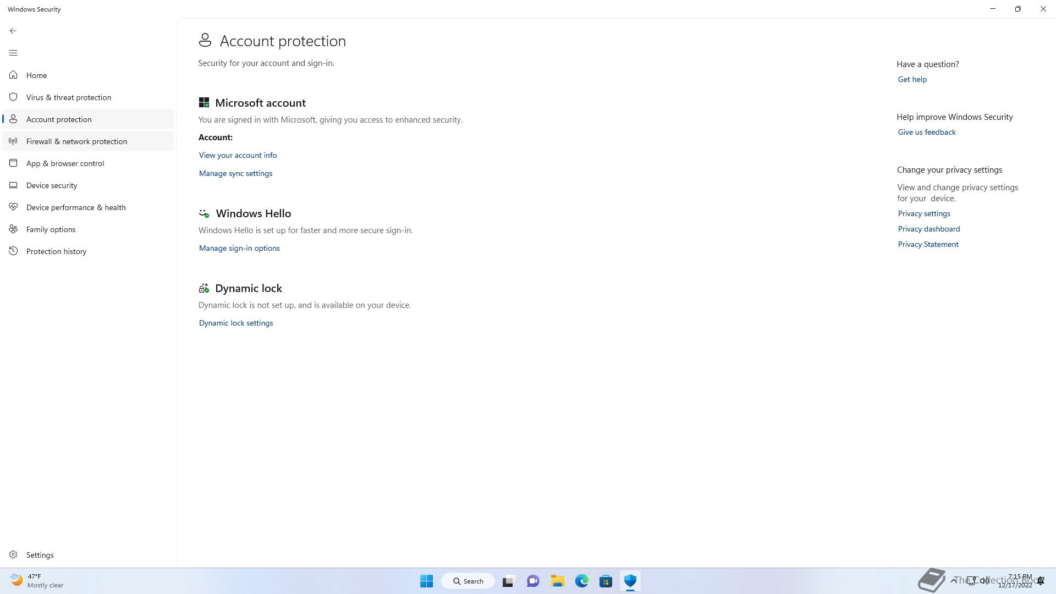Click the Home house icon
The width and height of the screenshot is (1056, 594).
pyautogui.click(x=13, y=75)
